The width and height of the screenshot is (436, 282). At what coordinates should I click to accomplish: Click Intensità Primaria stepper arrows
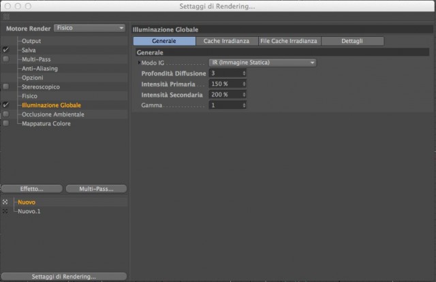coord(244,84)
